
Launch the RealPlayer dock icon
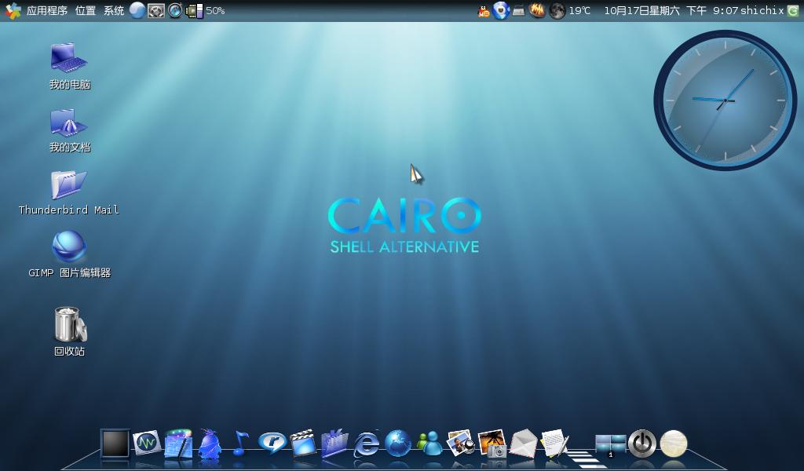[272, 442]
